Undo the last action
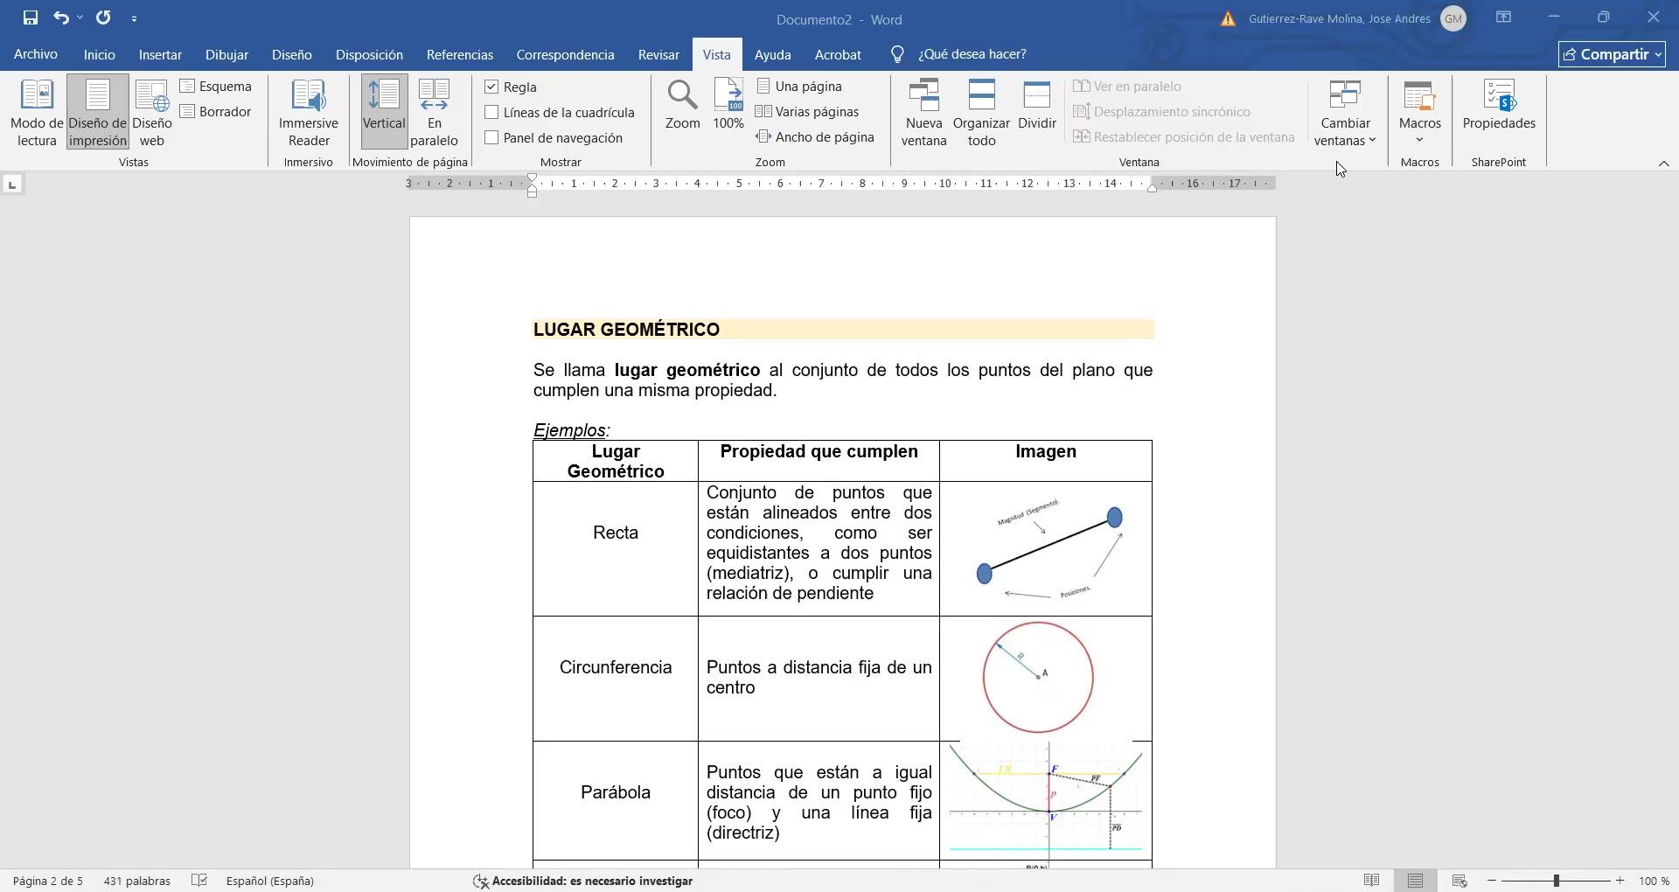This screenshot has width=1679, height=892. [x=60, y=17]
